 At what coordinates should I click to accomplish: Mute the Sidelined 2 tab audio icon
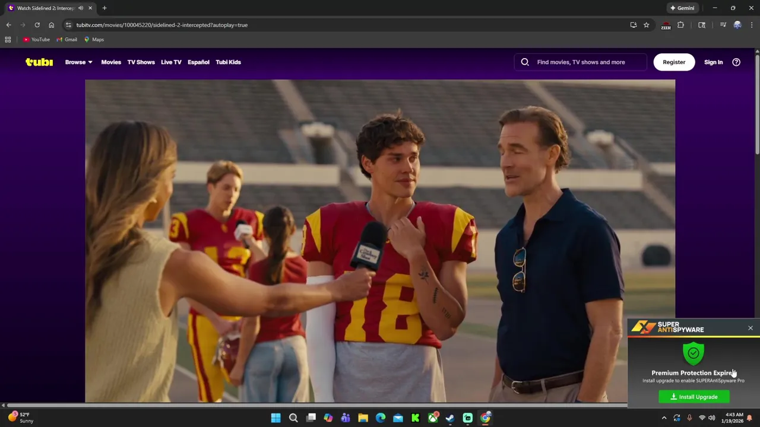81,8
